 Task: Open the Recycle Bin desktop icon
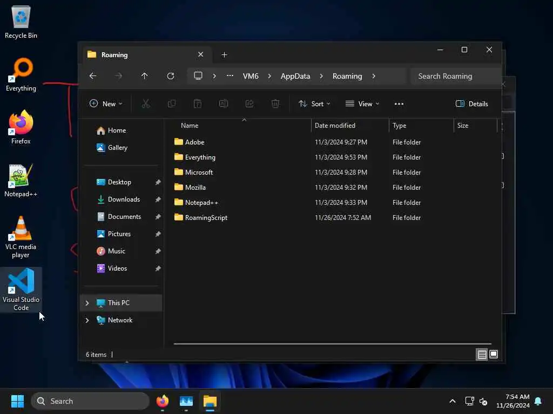click(x=21, y=22)
